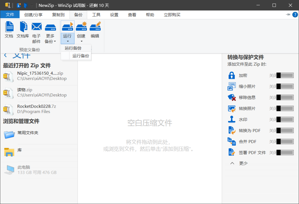The image size is (299, 204).
Task: Click the blue help question mark icon
Action: (x=295, y=15)
